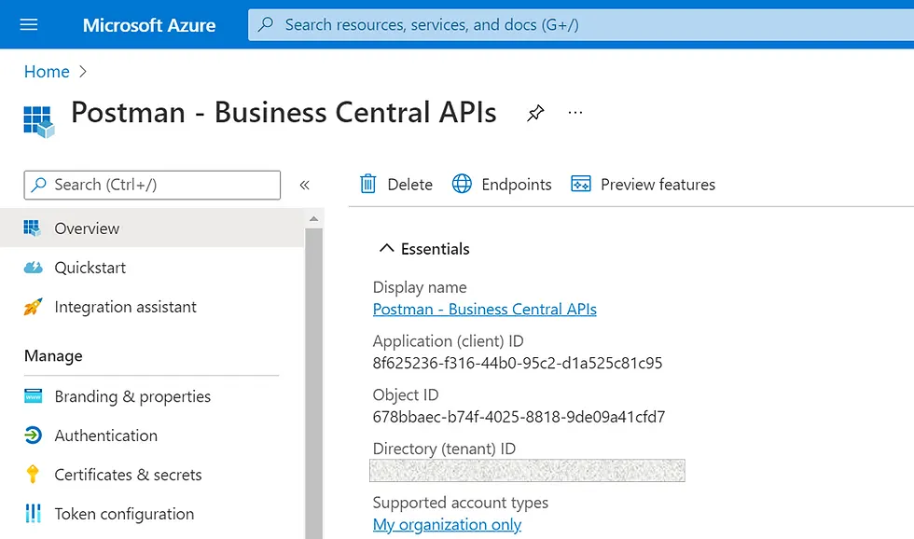Click the Directory (tenant) ID label

click(444, 449)
